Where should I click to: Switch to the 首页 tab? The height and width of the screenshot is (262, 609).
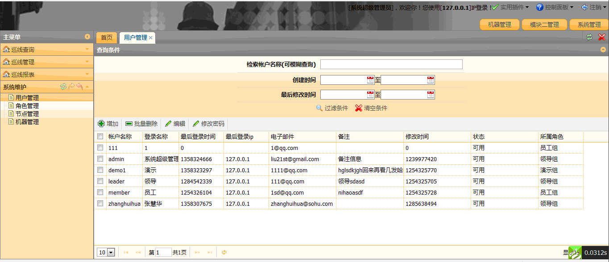[106, 37]
